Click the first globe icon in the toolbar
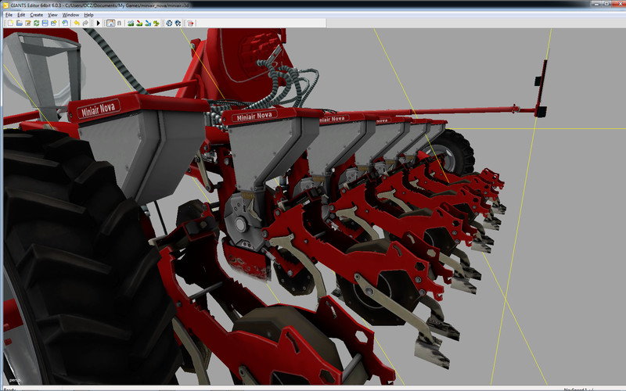 pyautogui.click(x=169, y=23)
